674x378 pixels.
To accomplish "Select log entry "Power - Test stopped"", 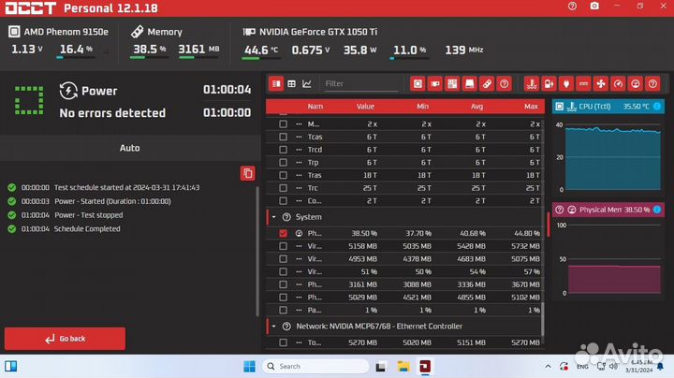I will click(88, 215).
